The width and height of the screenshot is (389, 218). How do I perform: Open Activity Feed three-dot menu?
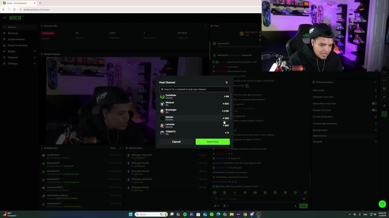pos(120,148)
